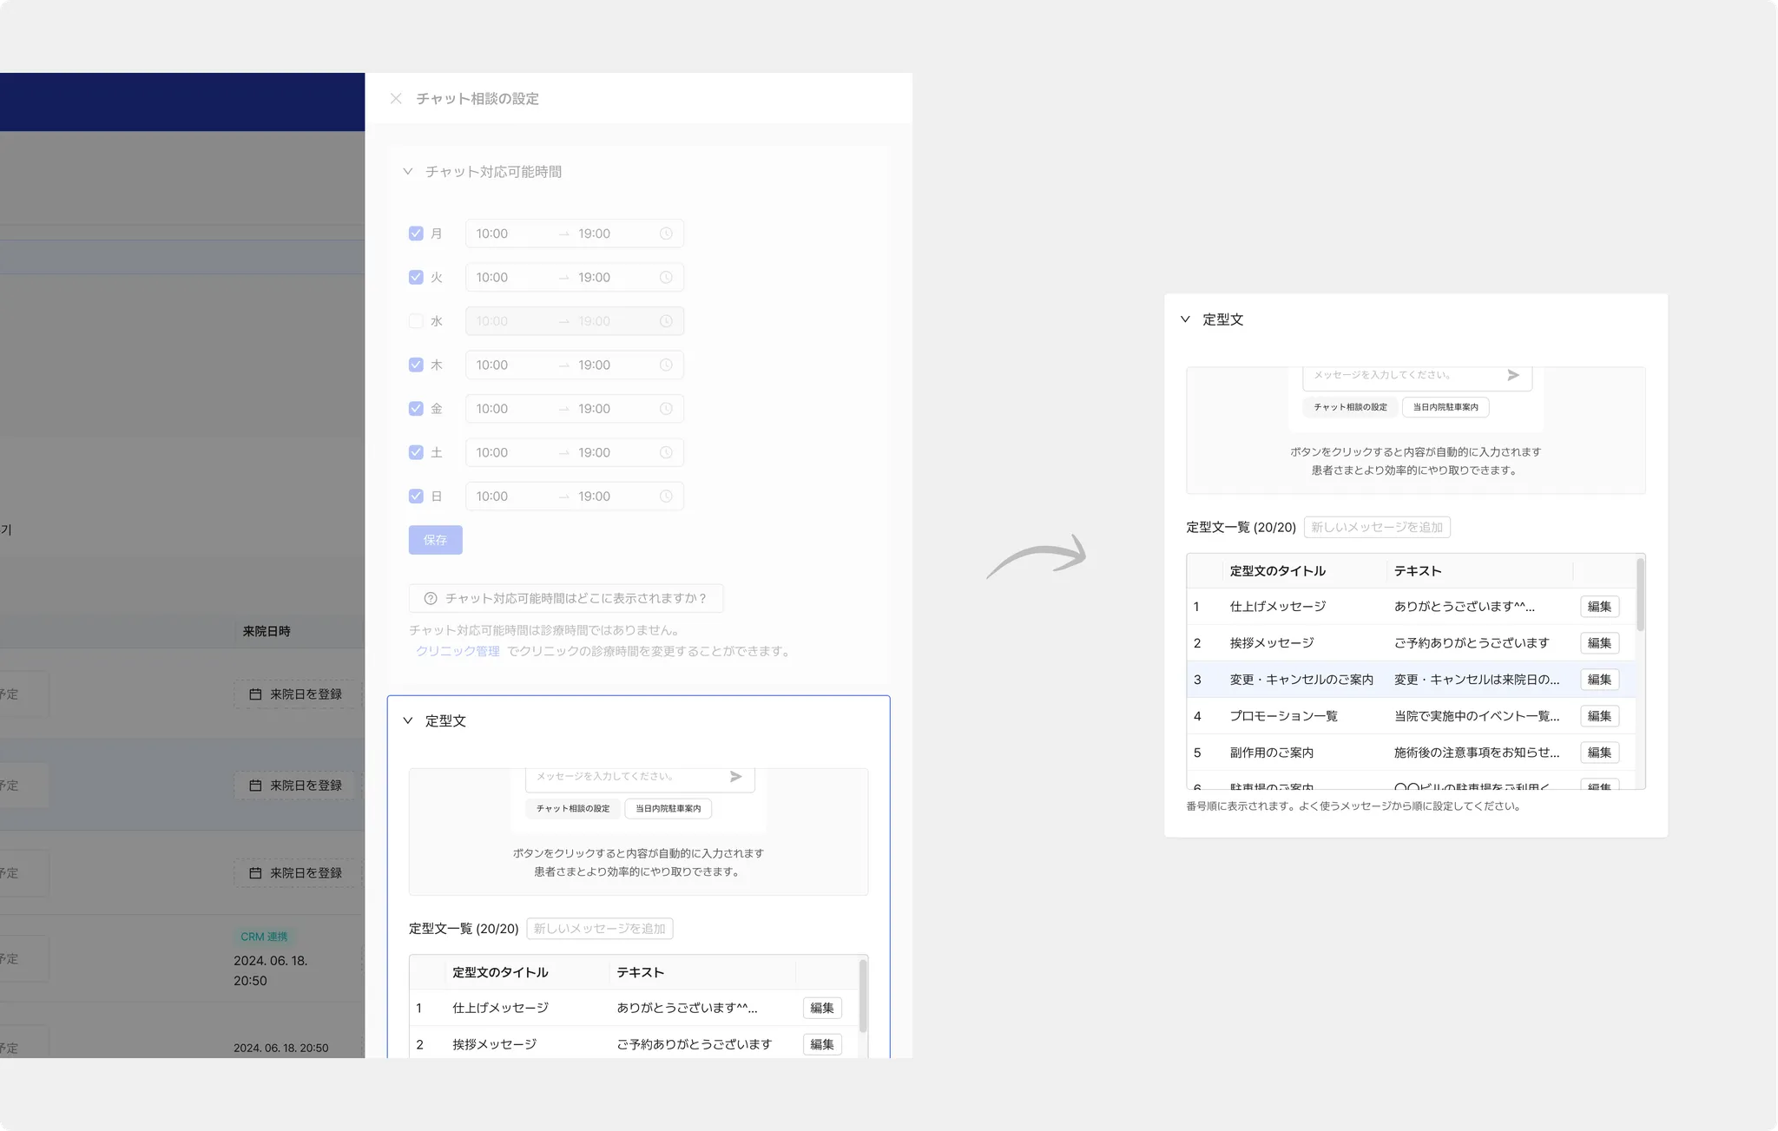Open the clock icon on the 土 time range
This screenshot has width=1778, height=1131.
click(666, 453)
